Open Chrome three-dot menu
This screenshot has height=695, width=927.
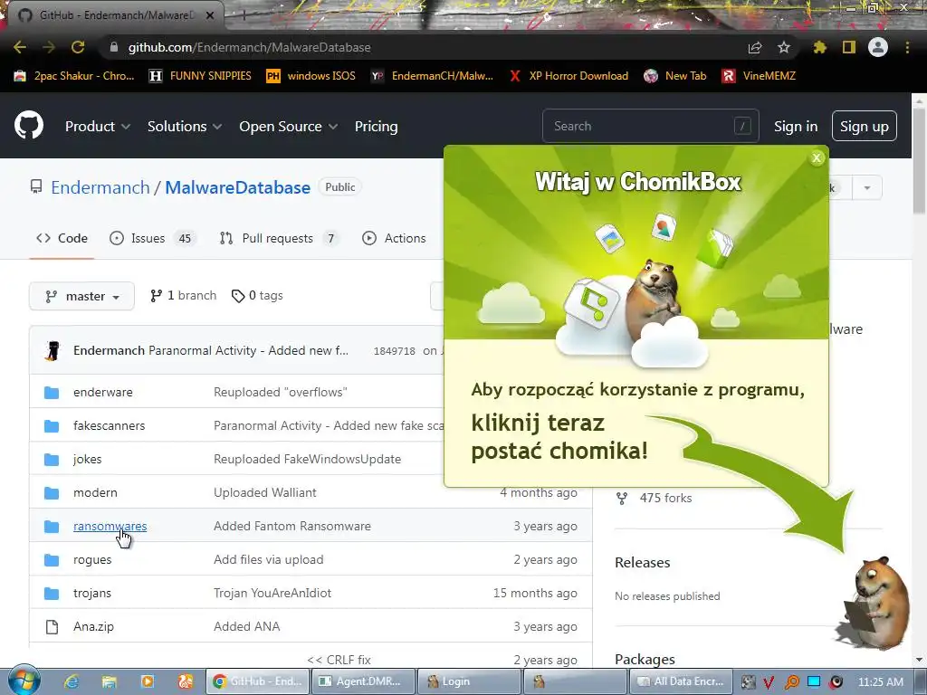pos(907,47)
